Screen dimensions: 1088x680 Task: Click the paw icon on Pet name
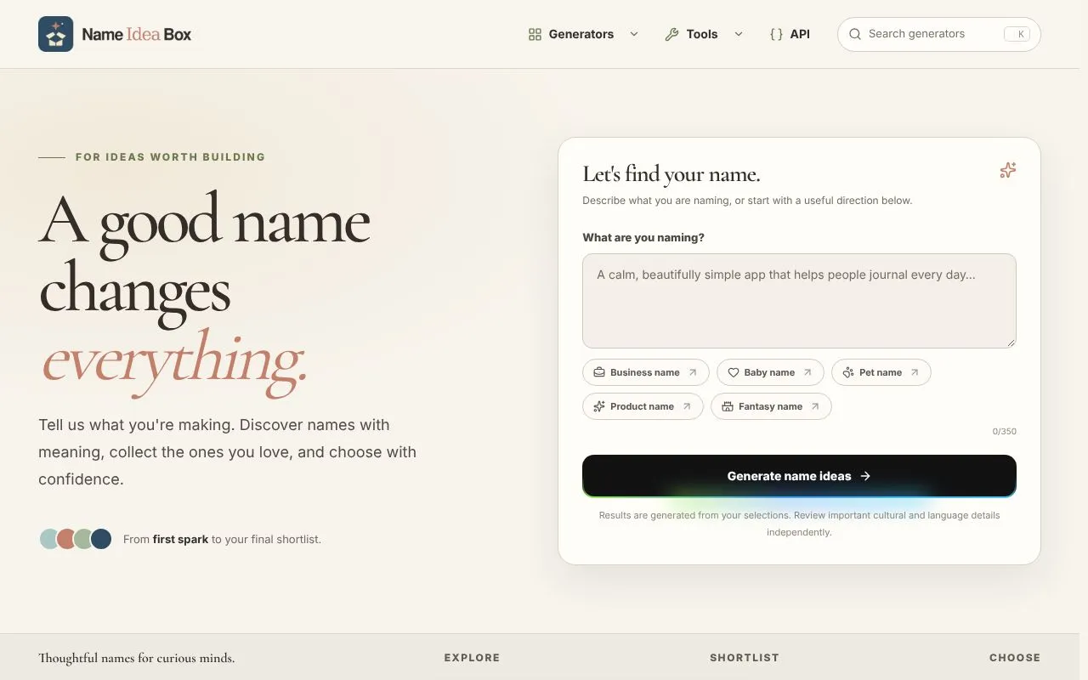(x=848, y=372)
